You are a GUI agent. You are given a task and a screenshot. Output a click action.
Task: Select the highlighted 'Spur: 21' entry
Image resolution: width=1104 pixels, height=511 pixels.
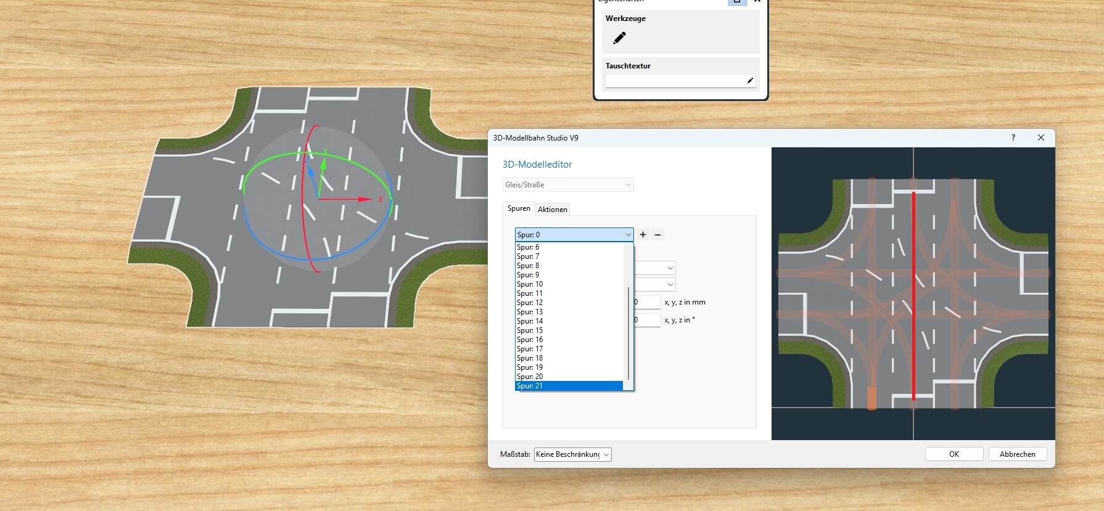[569, 386]
